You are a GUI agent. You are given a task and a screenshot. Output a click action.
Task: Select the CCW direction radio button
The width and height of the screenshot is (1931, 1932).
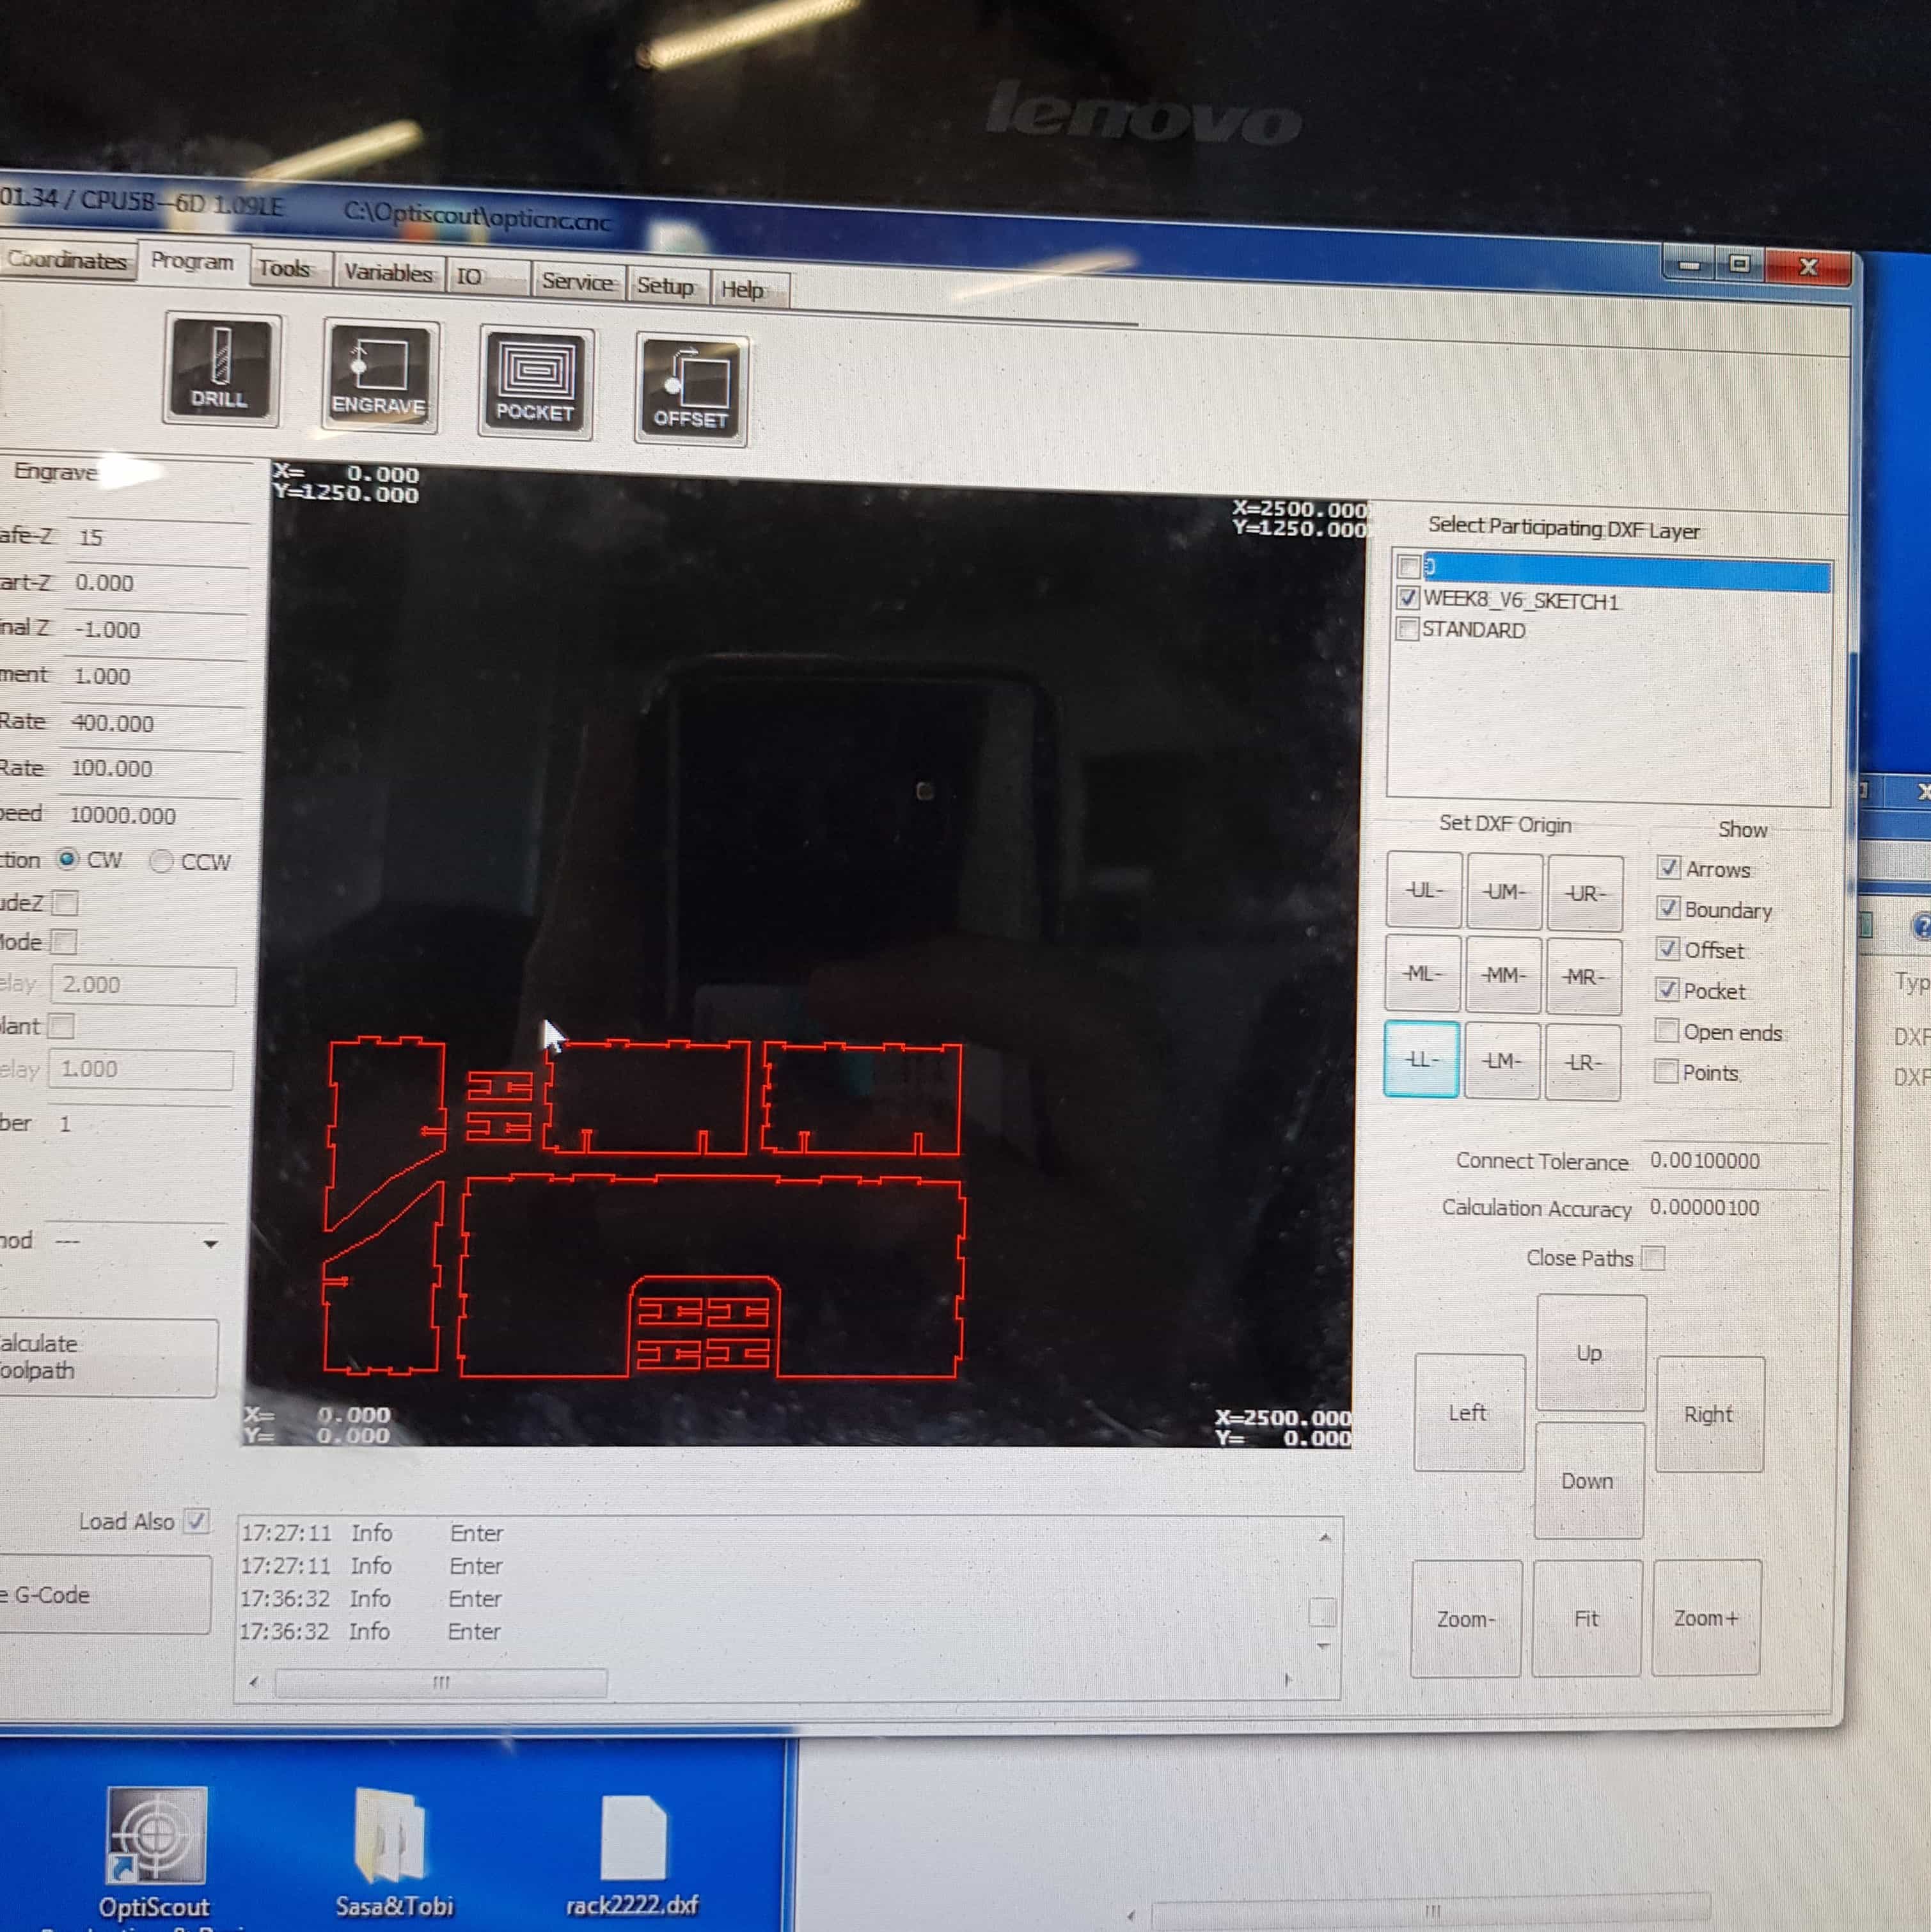click(162, 861)
